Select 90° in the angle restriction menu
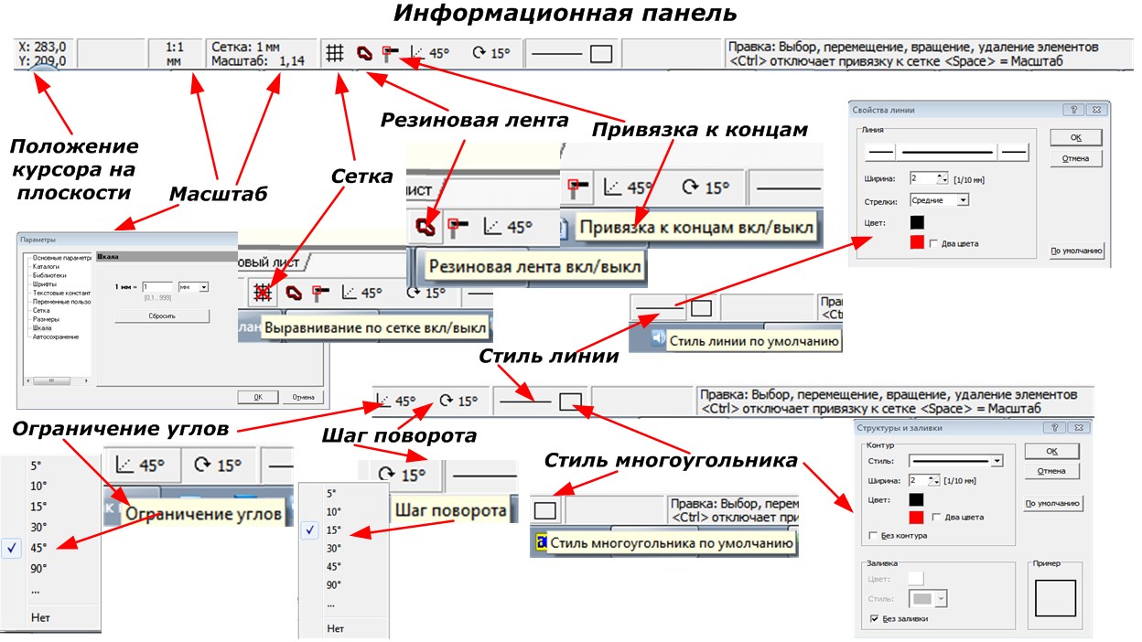The width and height of the screenshot is (1142, 642). click(x=38, y=568)
